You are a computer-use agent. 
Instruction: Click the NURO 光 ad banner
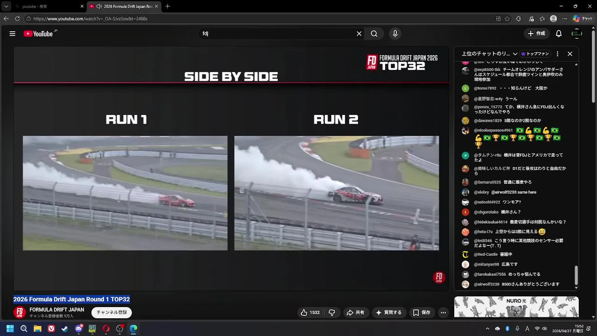516,308
